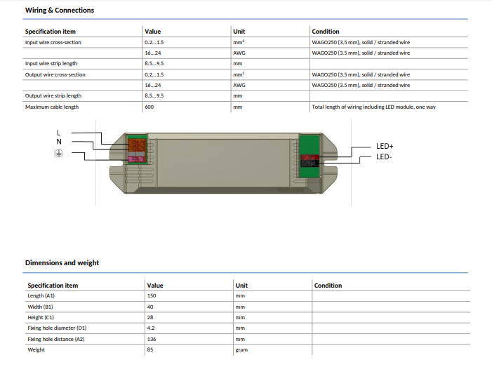
Task: Select the Weight value 85
Action: coord(150,349)
